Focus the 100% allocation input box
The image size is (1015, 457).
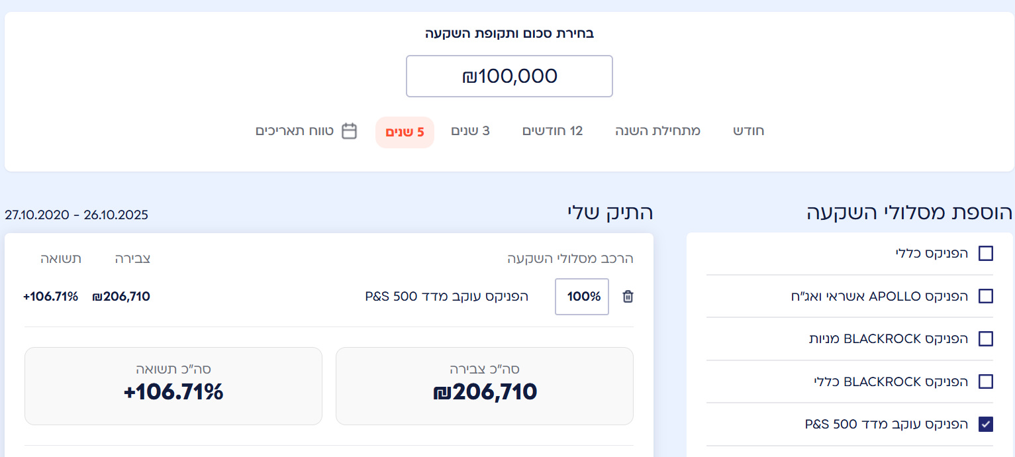pos(582,297)
